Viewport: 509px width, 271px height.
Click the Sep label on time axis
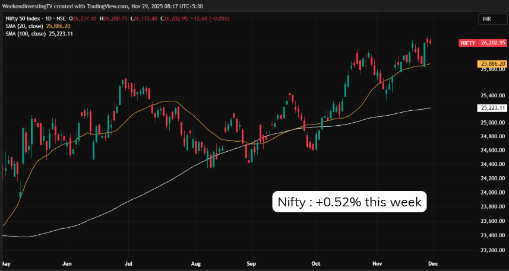click(x=252, y=262)
